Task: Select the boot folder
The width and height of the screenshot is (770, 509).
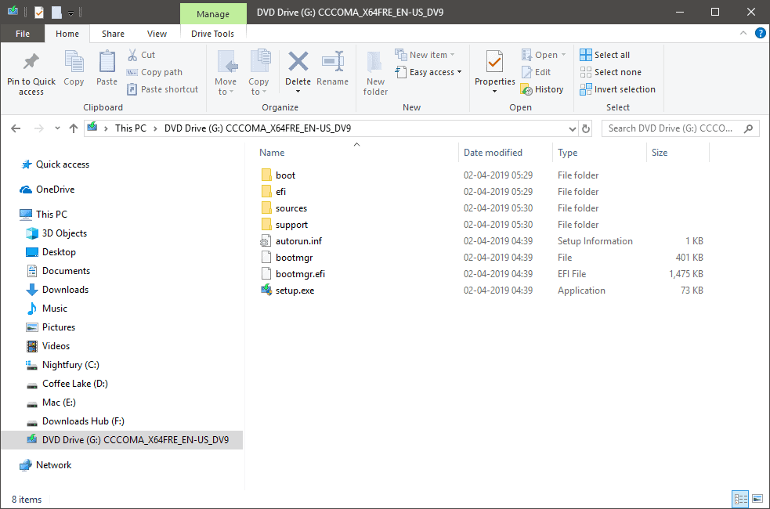Action: pyautogui.click(x=285, y=175)
